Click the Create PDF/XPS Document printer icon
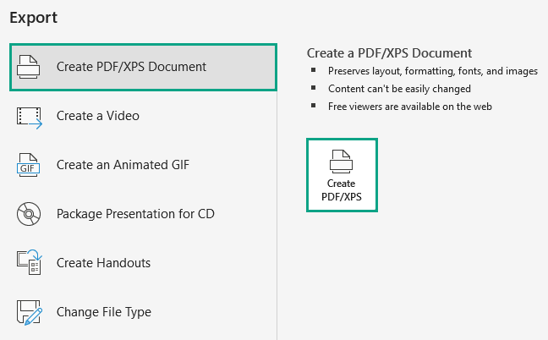Viewport: 548px width, 340px height. click(x=28, y=67)
